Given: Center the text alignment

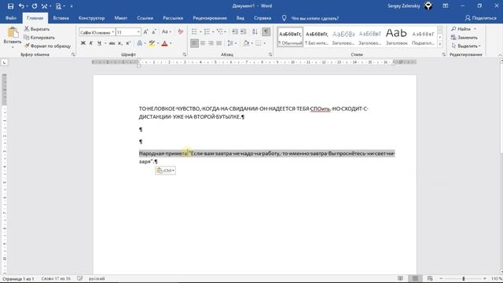Looking at the screenshot, I should point(203,43).
